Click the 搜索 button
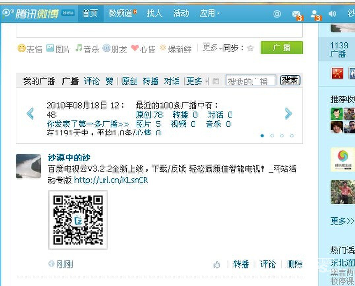Screen dimensions: 355x286 coord(290,80)
